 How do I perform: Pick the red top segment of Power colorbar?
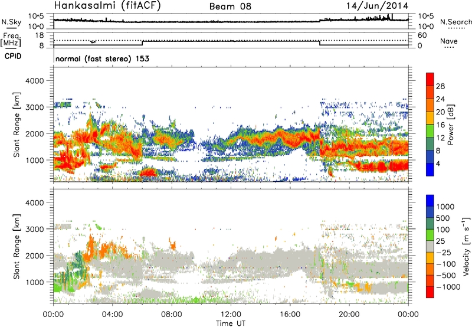(x=430, y=79)
